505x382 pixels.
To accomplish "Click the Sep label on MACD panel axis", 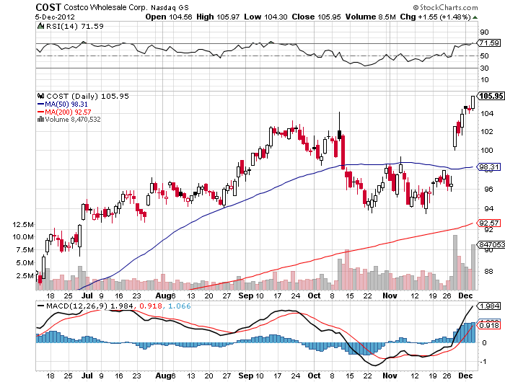I will pos(246,376).
